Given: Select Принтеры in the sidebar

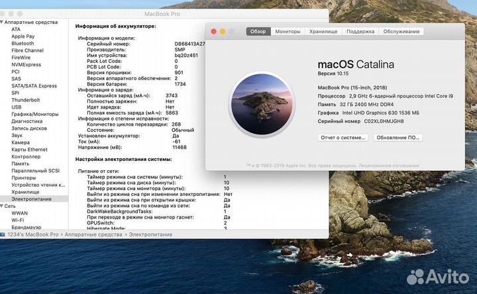Looking at the screenshot, I should [23, 178].
